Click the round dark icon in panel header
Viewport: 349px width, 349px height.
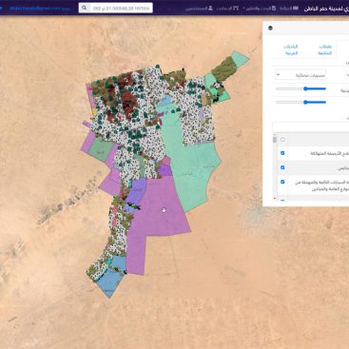270,28
